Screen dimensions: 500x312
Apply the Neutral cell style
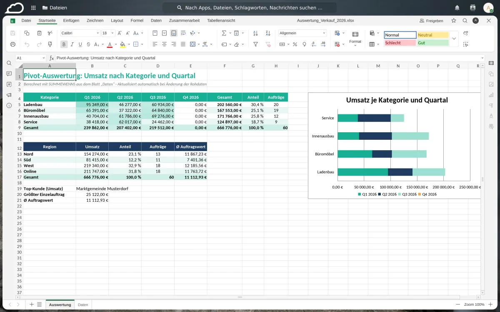point(433,35)
